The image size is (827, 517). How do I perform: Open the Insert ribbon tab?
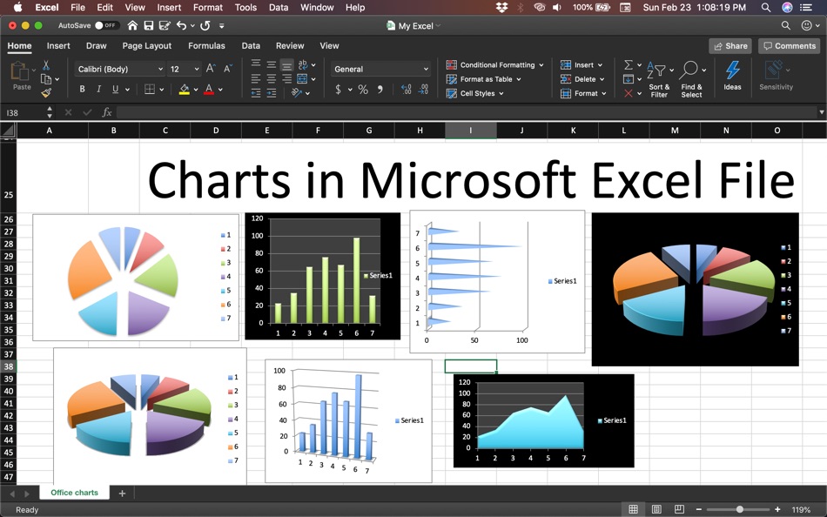58,46
